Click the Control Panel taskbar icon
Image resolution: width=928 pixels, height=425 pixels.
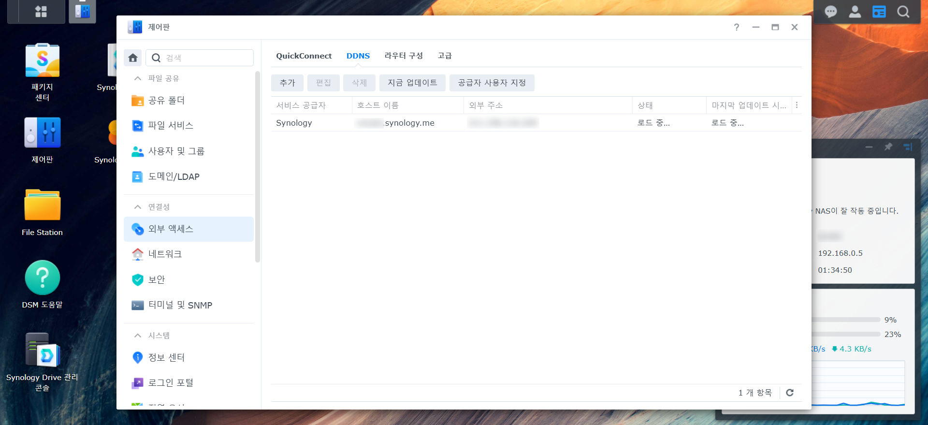pos(82,12)
